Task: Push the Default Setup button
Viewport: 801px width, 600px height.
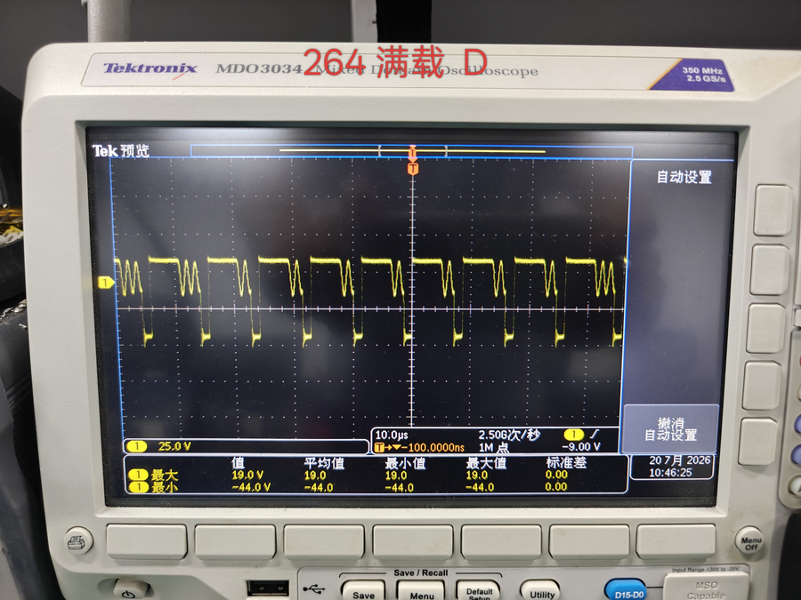Action: [x=478, y=592]
